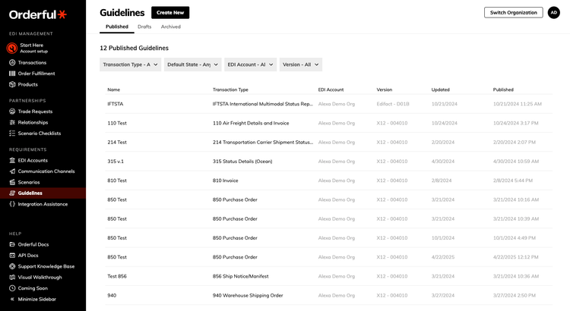Switch to the Drafts tab
Image resolution: width=570 pixels, height=311 pixels.
point(144,27)
